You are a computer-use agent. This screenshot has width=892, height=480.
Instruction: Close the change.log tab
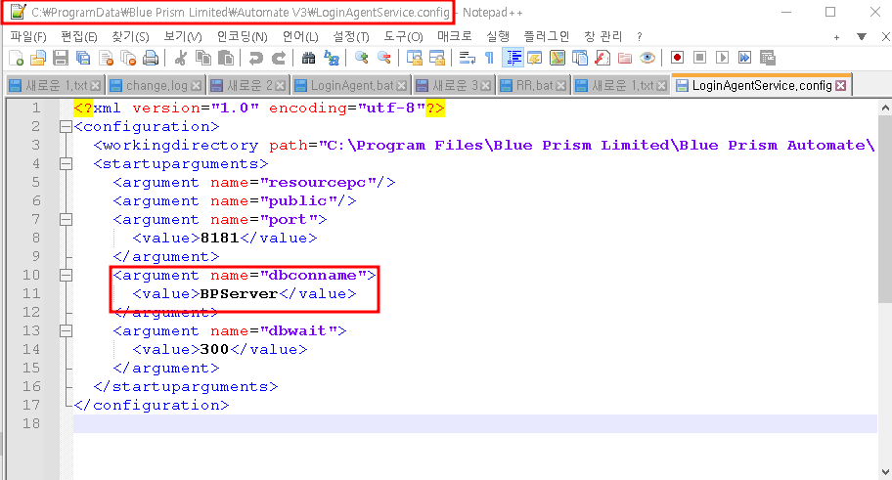pyautogui.click(x=196, y=85)
